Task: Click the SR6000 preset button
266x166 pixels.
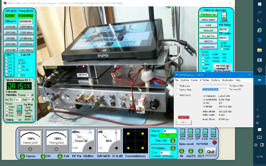Action: (x=11, y=27)
